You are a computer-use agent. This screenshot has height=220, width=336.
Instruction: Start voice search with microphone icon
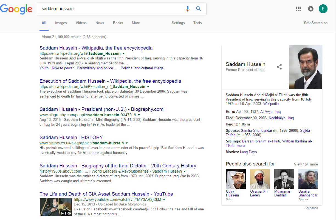188,9
